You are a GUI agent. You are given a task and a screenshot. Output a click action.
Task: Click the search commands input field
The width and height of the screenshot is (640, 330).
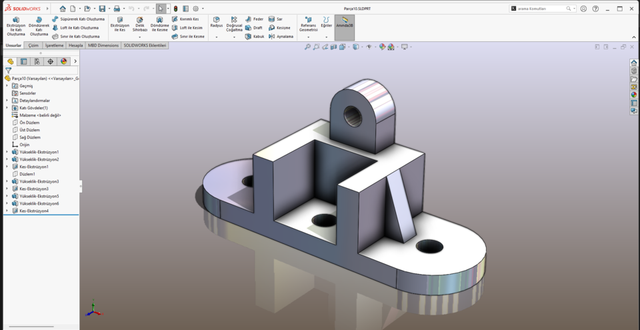tap(542, 9)
